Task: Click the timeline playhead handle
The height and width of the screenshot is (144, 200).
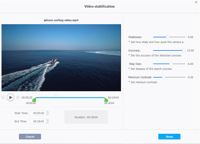Action: tap(56, 95)
